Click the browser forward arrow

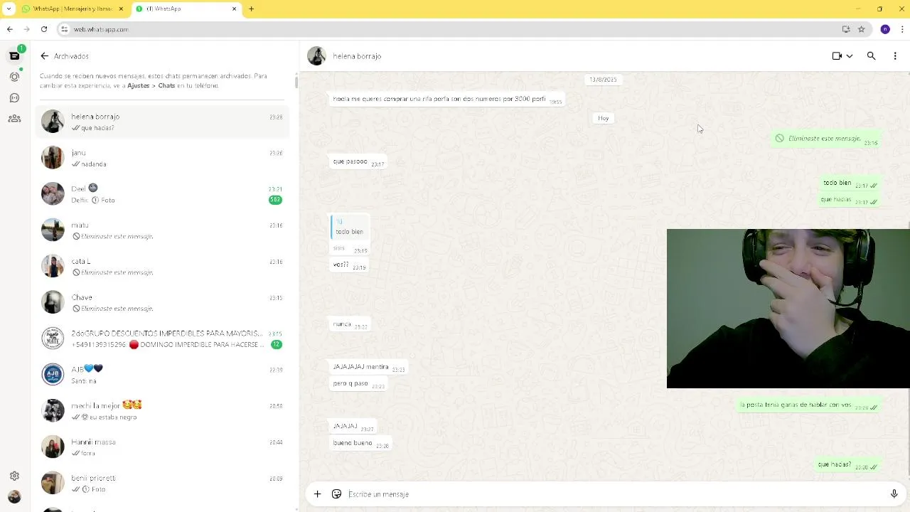point(27,29)
